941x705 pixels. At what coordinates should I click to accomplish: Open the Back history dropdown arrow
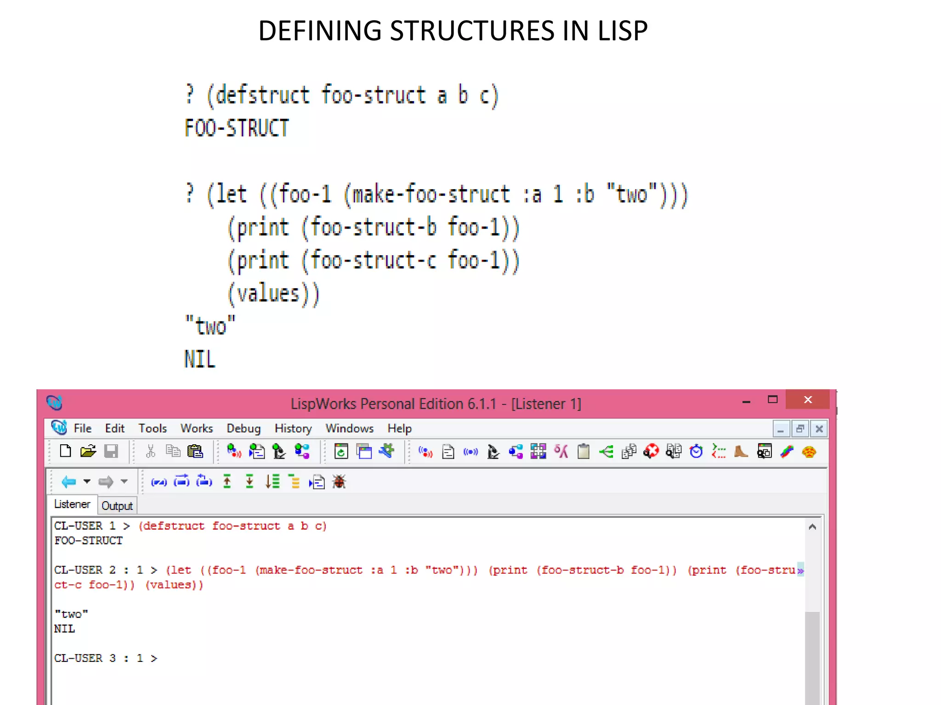[x=87, y=481]
